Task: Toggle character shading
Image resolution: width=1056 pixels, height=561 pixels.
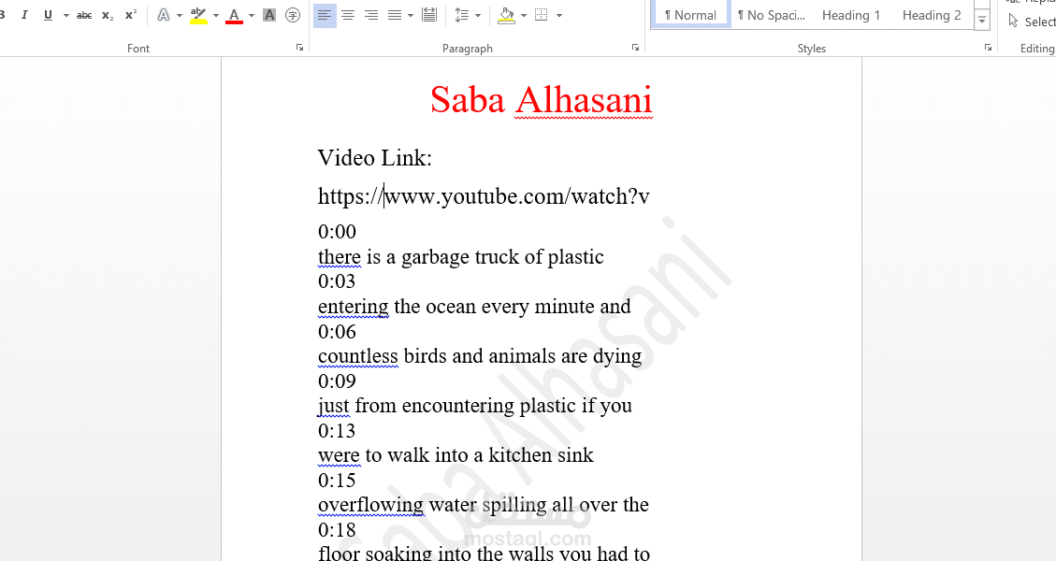Action: click(x=269, y=15)
